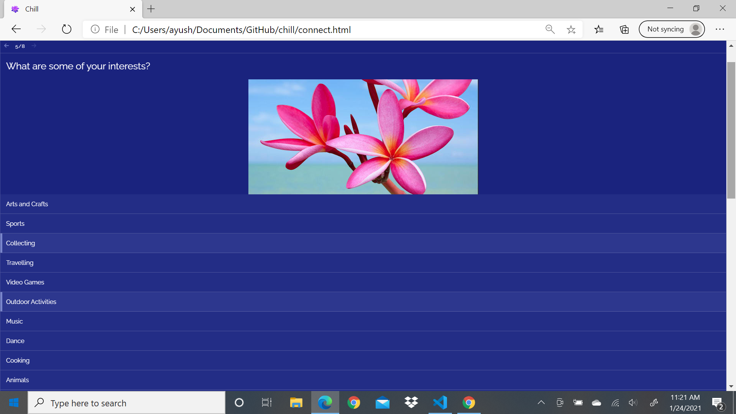
Task: Click the previous question arrow beside 5/8
Action: [x=7, y=46]
